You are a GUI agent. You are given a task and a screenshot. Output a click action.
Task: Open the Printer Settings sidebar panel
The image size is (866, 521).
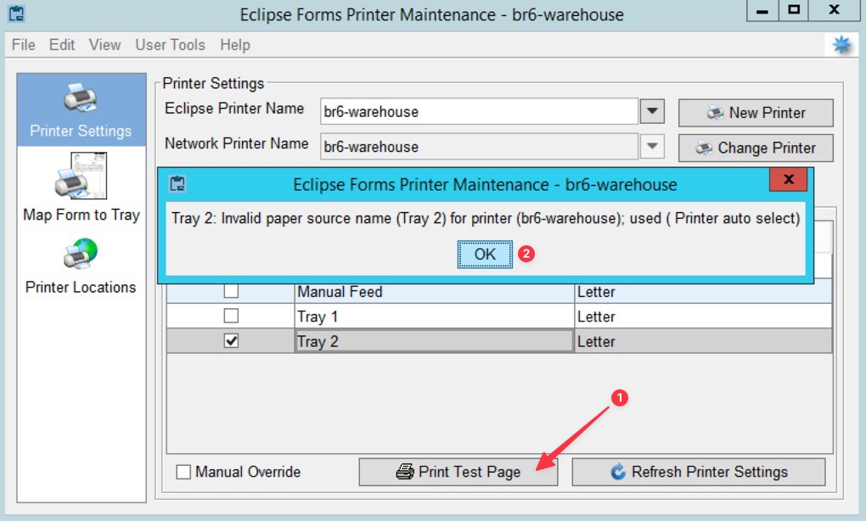82,109
